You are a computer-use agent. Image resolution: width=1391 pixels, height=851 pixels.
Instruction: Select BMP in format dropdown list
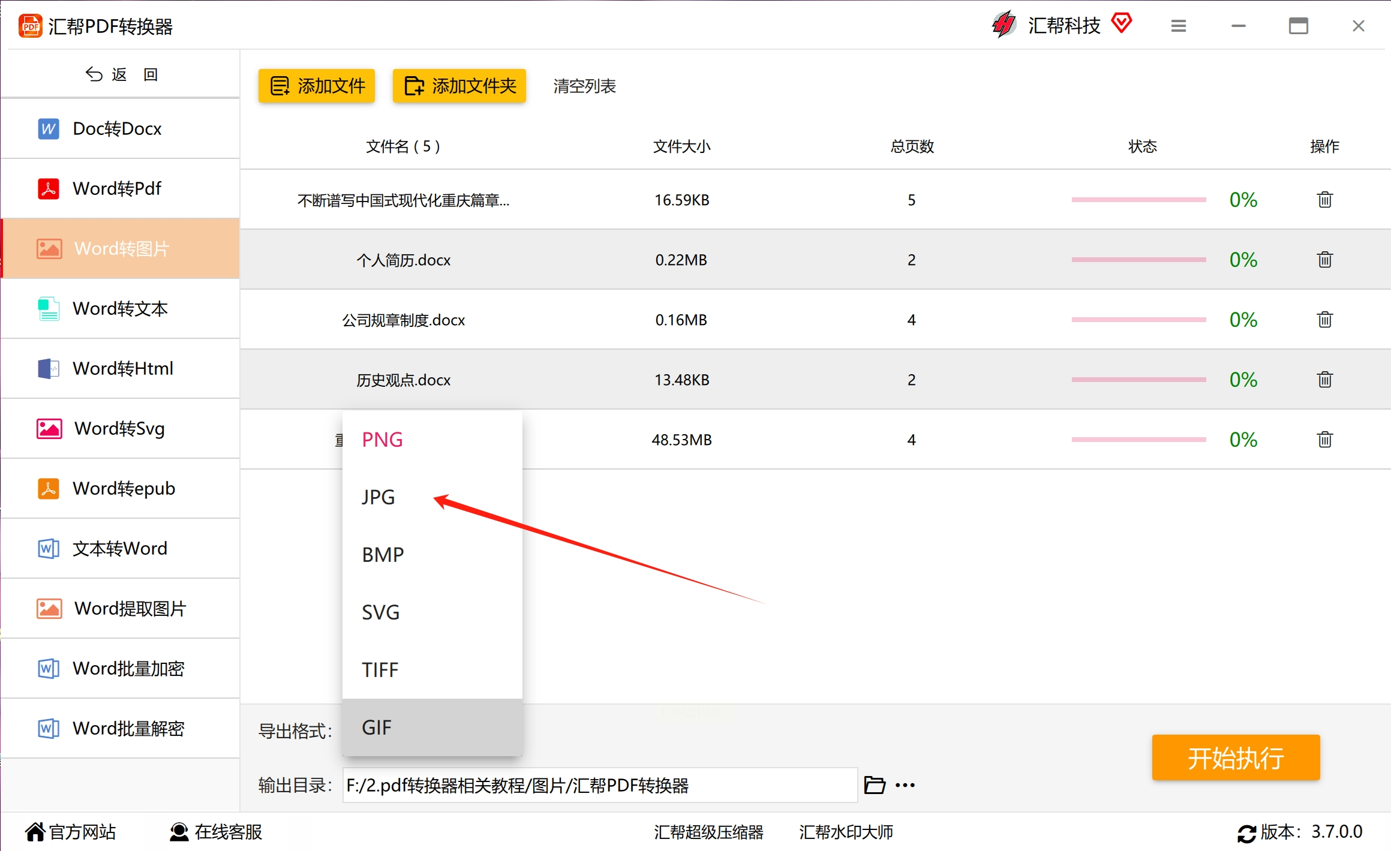[x=383, y=555]
